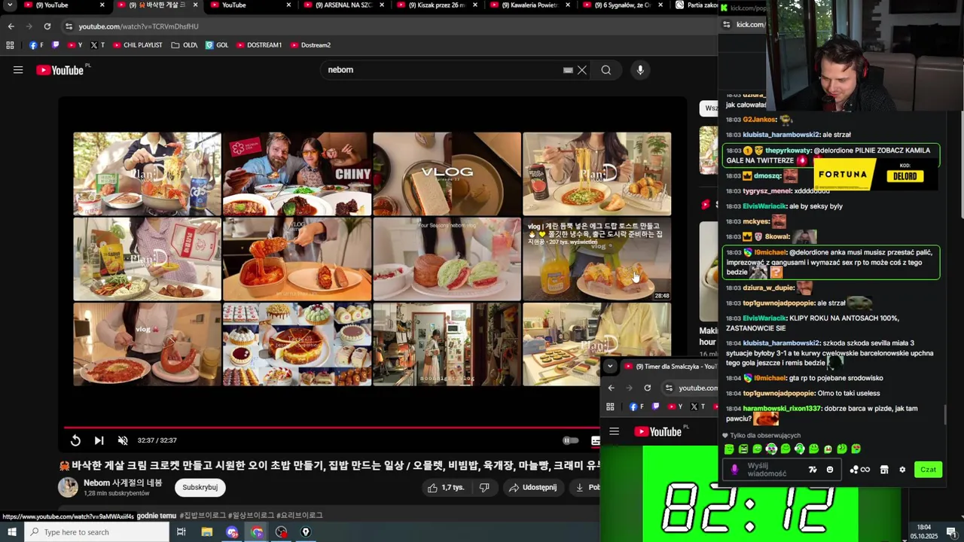Switch to the '(9) Kiszak przez 26' tab
The height and width of the screenshot is (542, 964).
point(437,5)
